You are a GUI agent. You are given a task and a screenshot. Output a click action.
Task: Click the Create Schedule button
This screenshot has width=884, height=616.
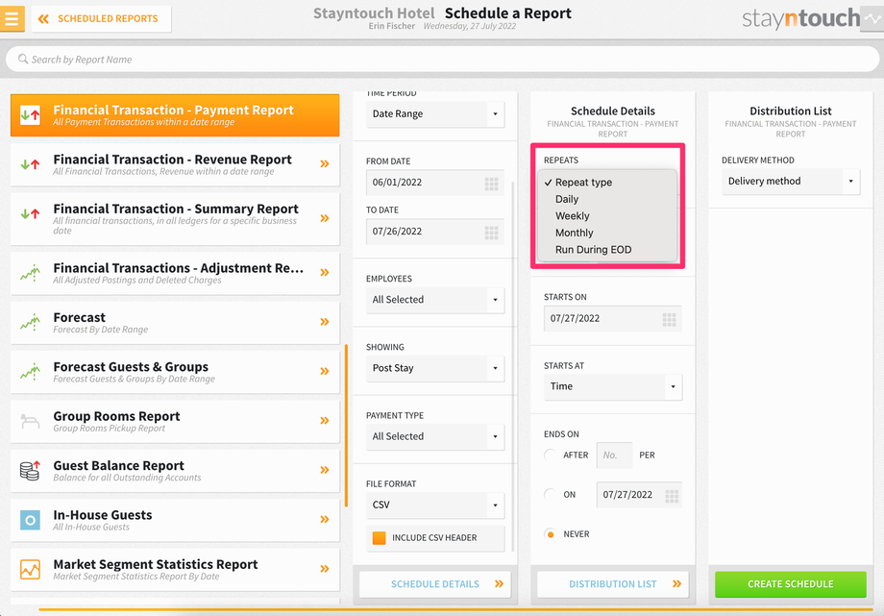click(791, 584)
